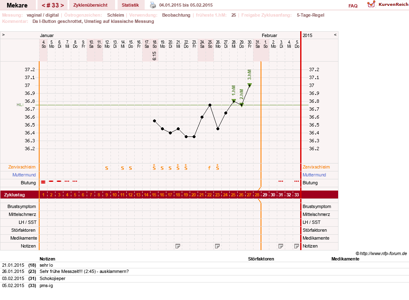Click left Muttermund row label
Image resolution: width=409 pixels, height=300 pixels.
coord(24,175)
